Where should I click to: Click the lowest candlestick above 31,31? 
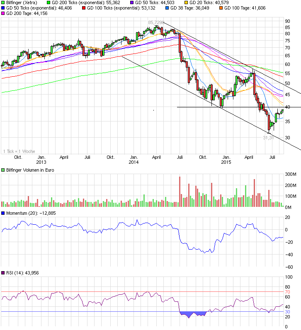(269, 123)
